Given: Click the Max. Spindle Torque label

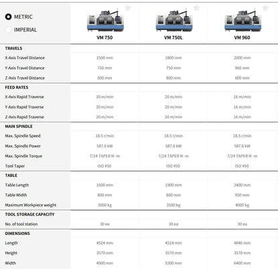Looking at the screenshot, I should pyautogui.click(x=23, y=156).
